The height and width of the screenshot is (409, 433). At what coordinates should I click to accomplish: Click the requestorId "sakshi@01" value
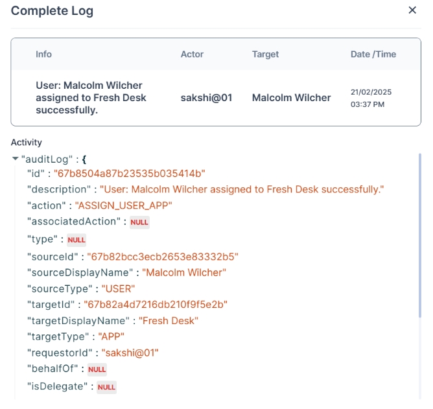(x=130, y=353)
